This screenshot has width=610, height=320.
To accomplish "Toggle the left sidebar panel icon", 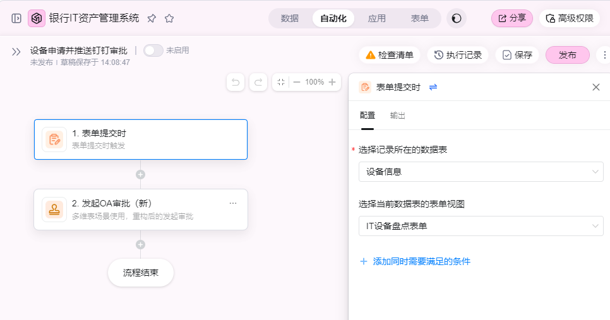I will 16,18.
